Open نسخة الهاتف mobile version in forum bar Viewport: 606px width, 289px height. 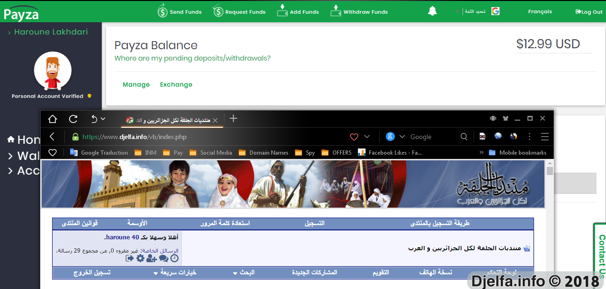436,272
